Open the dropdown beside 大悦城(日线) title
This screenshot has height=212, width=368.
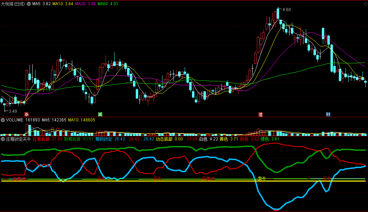tap(28, 4)
